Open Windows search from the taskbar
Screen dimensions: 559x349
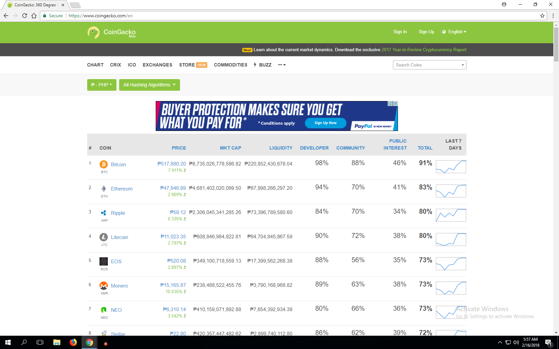coord(24,342)
